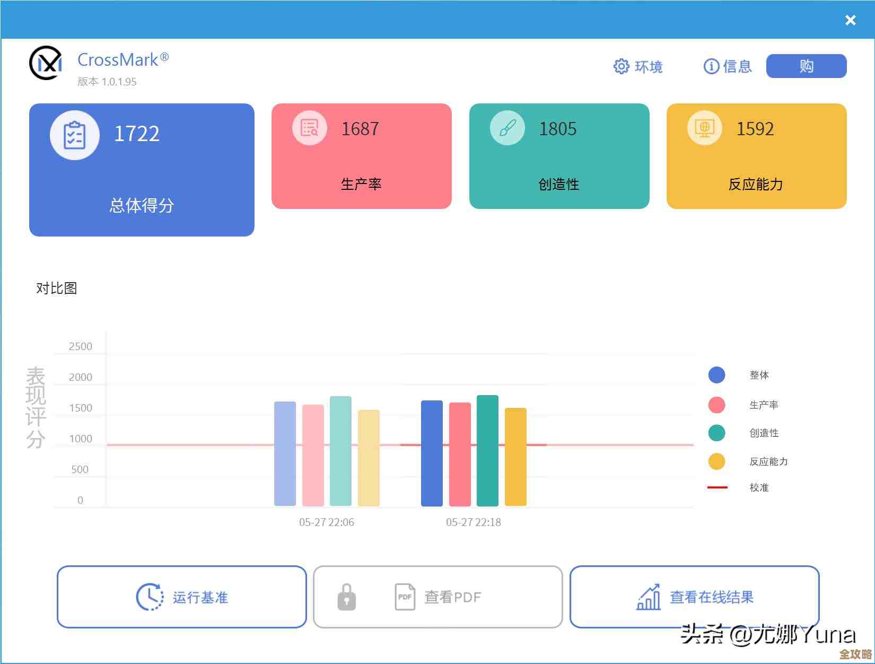Viewport: 875px width, 664px height.
Task: Open the 环境 settings gear icon
Action: 620,66
